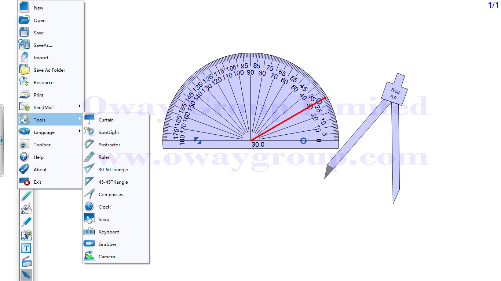Open the pen settings tool with gear
The width and height of the screenshot is (501, 281).
[26, 235]
